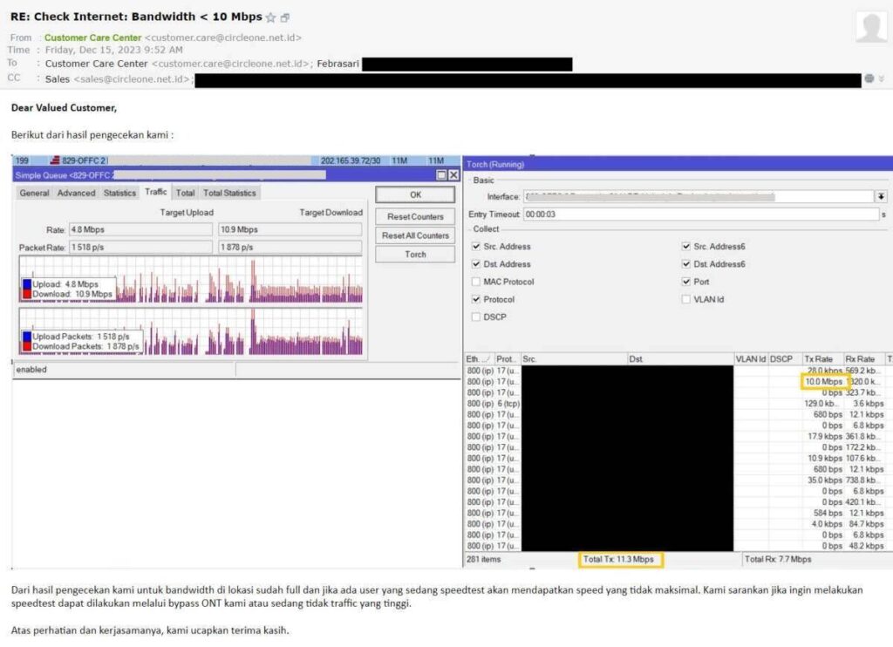Screen dimensions: 893x647
Task: Open Torch using the Torch button
Action: point(414,254)
